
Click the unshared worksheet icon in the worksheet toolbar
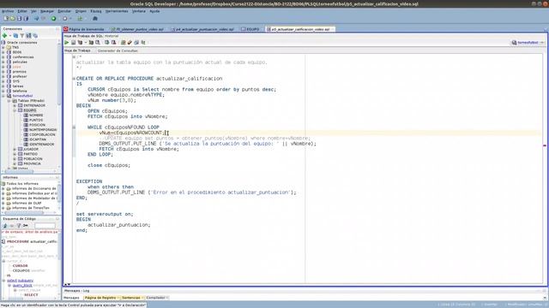coord(123,42)
